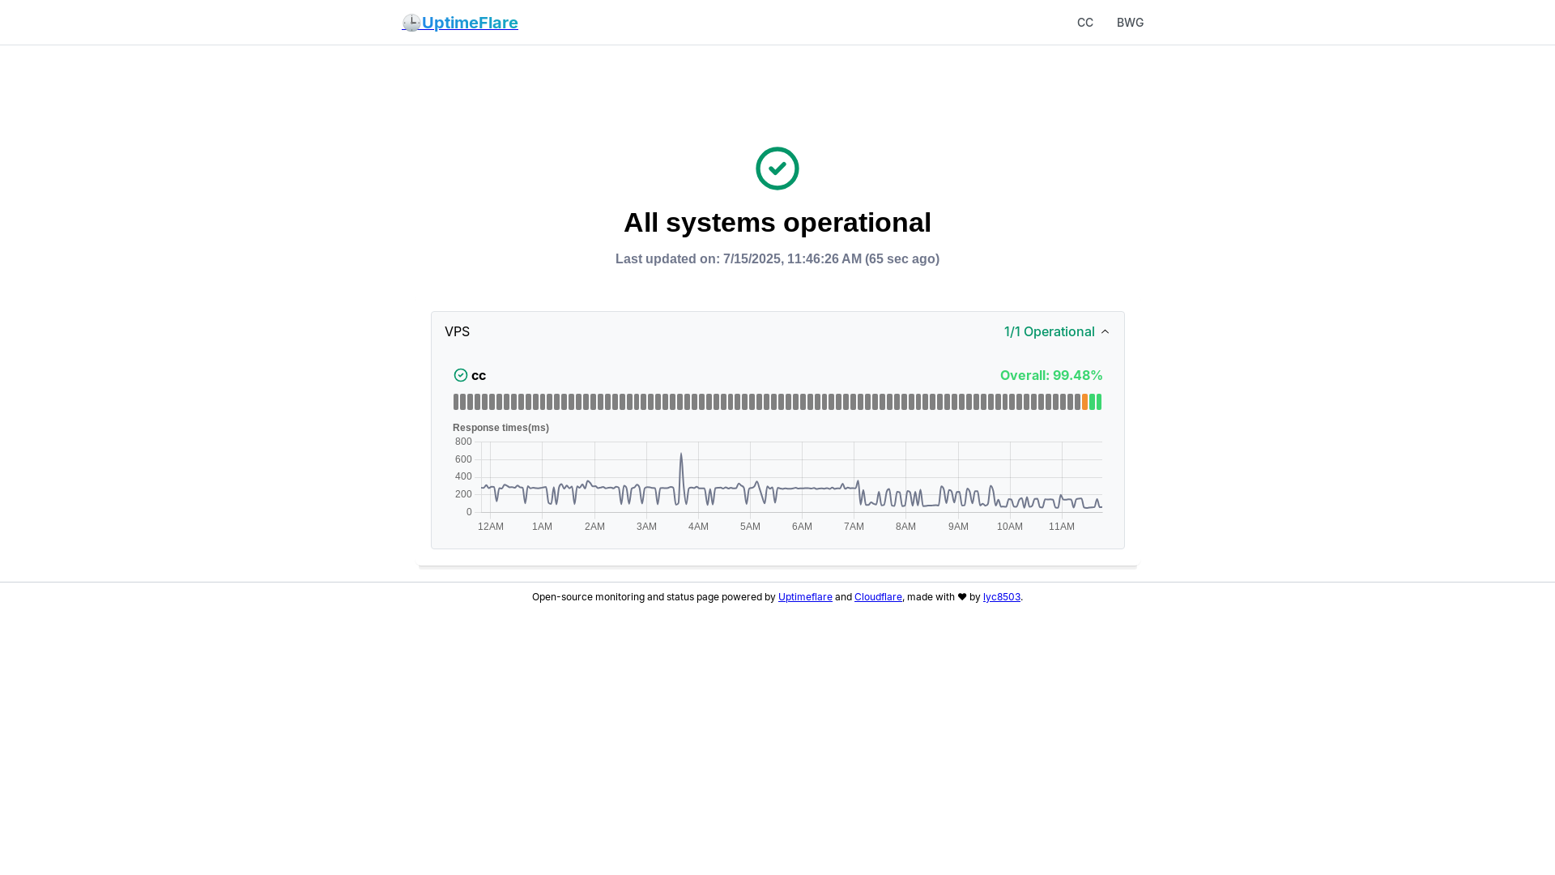Viewport: 1555px width, 875px height.
Task: Click the green check icon next to cc
Action: [461, 375]
